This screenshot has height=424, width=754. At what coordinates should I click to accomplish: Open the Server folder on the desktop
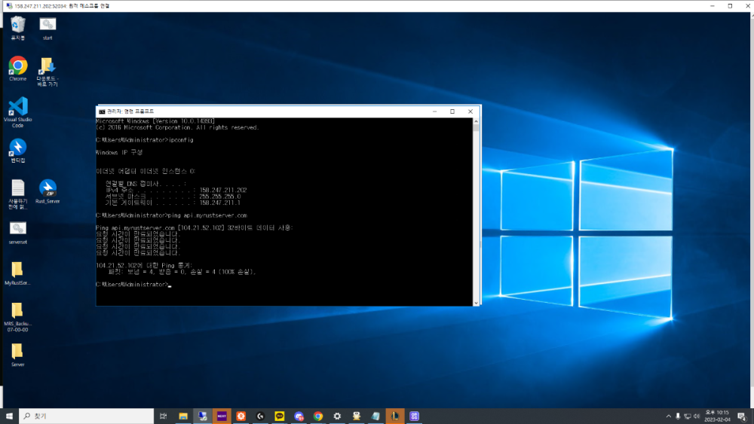point(17,351)
